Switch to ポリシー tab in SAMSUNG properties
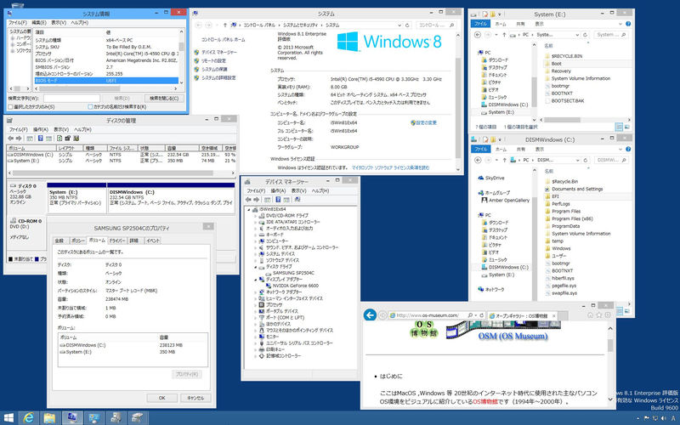Viewport: 680px width, 425px height. tap(78, 241)
